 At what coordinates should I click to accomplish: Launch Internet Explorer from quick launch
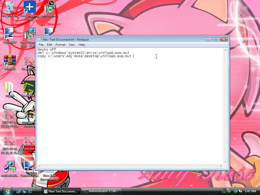coord(30,191)
